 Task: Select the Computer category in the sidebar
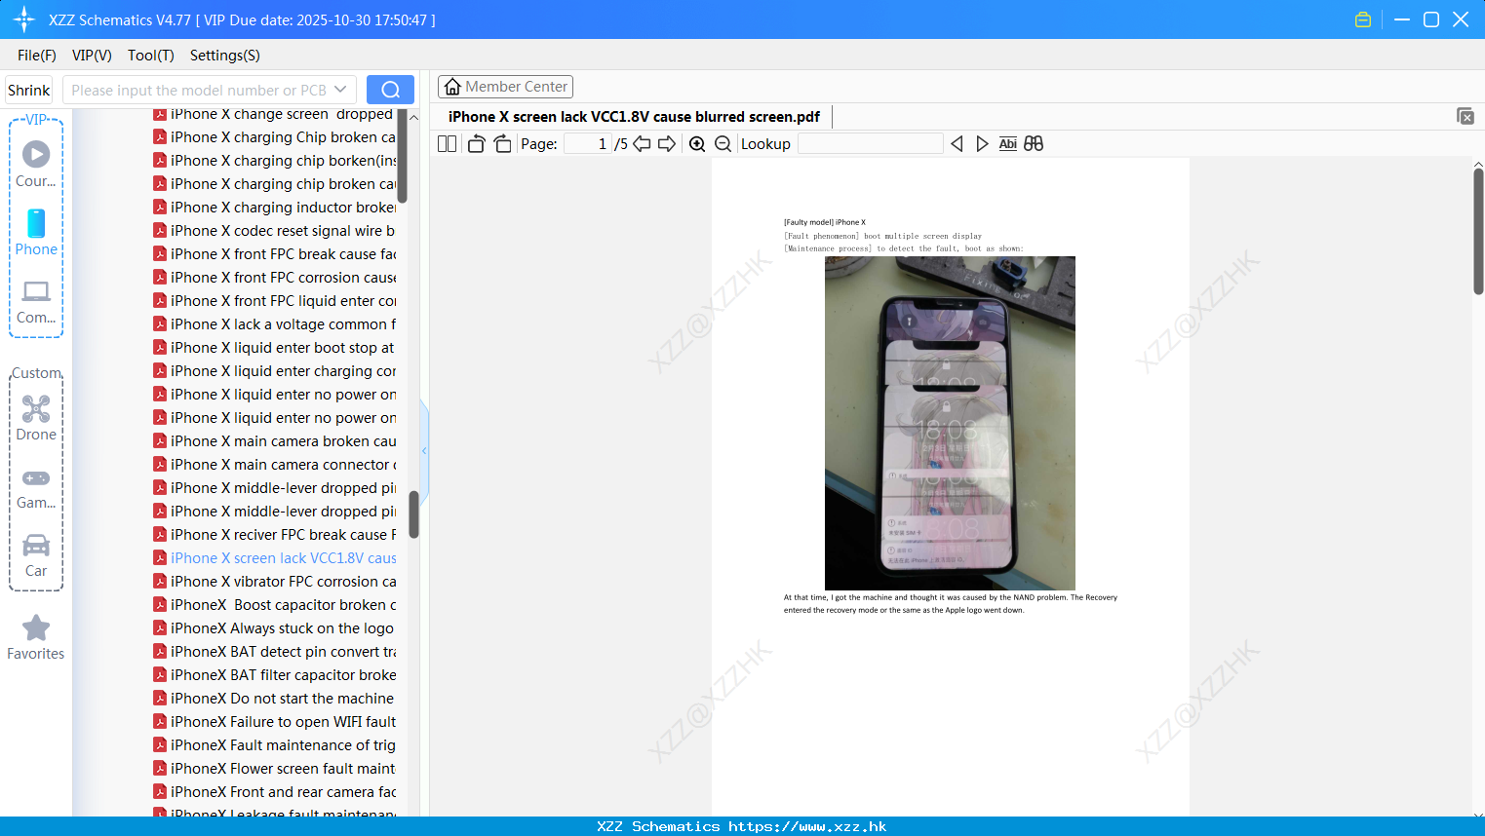coord(36,302)
